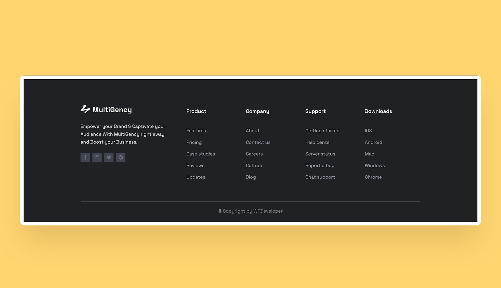Visit the Reviews link
Image resolution: width=501 pixels, height=288 pixels.
195,166
